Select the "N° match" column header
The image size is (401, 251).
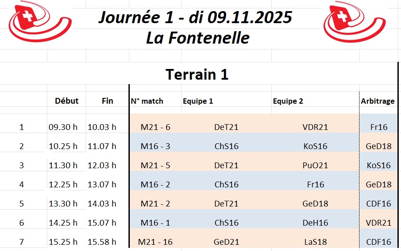coord(147,101)
